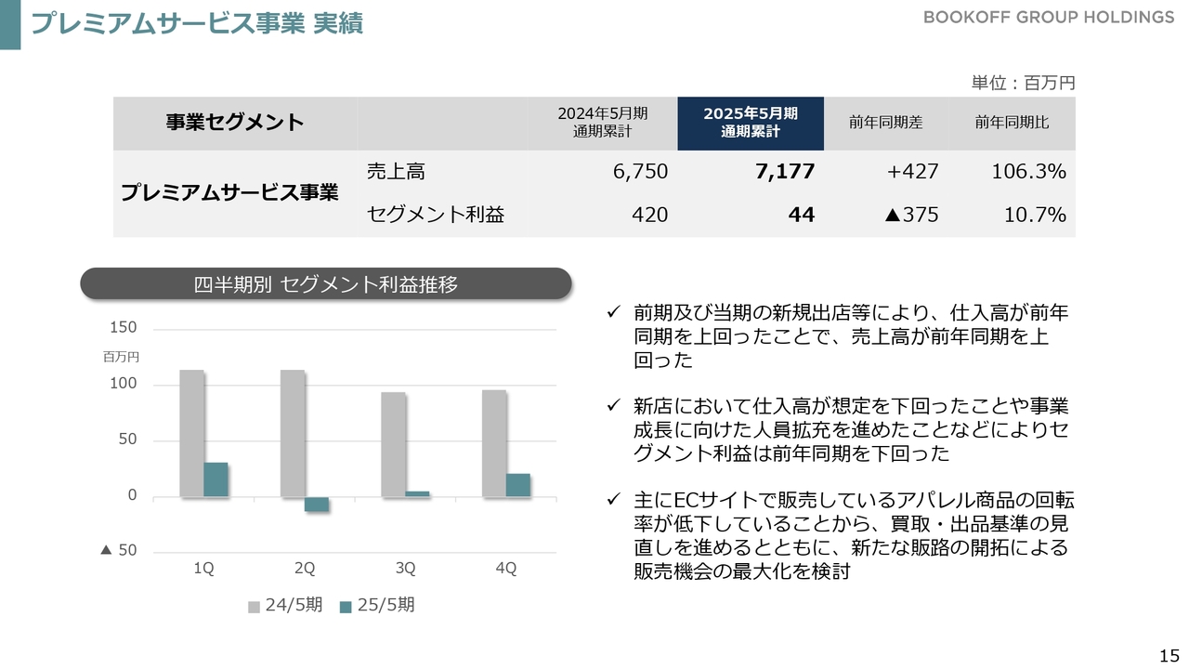Click the 四半期別 セグメント利益推移 chart title
The height and width of the screenshot is (669, 1189).
point(325,284)
